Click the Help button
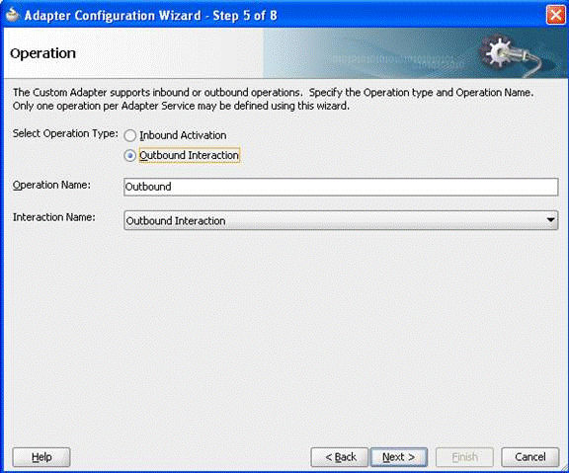The image size is (569, 473). [41, 457]
